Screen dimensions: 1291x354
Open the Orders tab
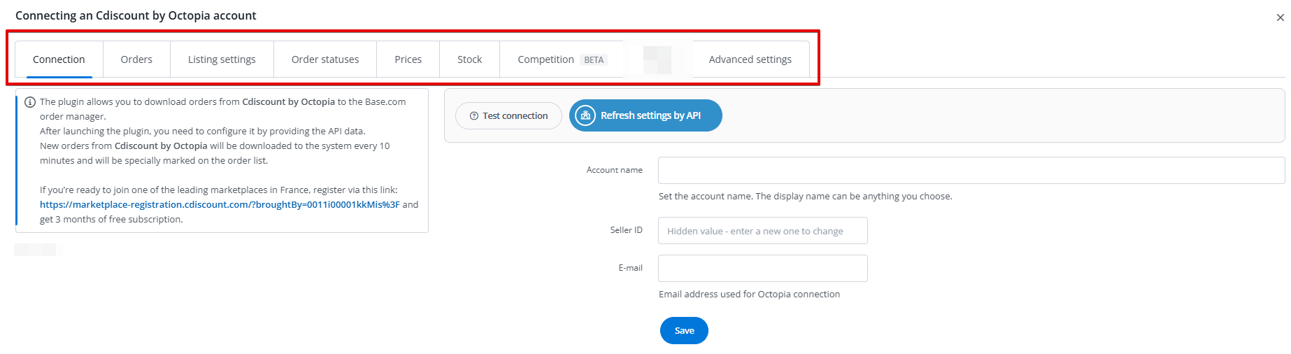[136, 59]
